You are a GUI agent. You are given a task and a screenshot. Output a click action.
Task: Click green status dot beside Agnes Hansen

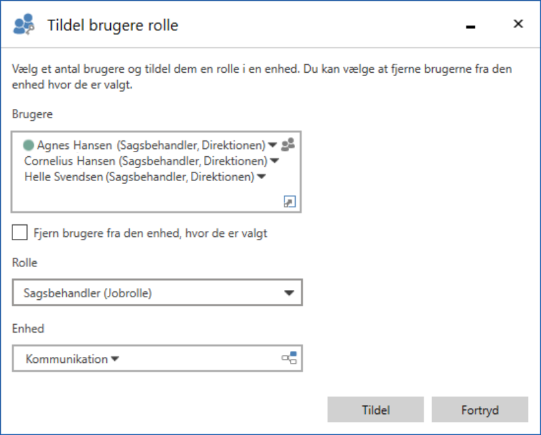(28, 145)
